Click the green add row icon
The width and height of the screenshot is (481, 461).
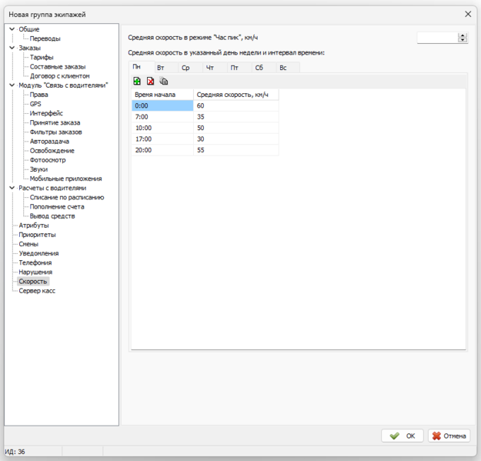[x=137, y=81]
